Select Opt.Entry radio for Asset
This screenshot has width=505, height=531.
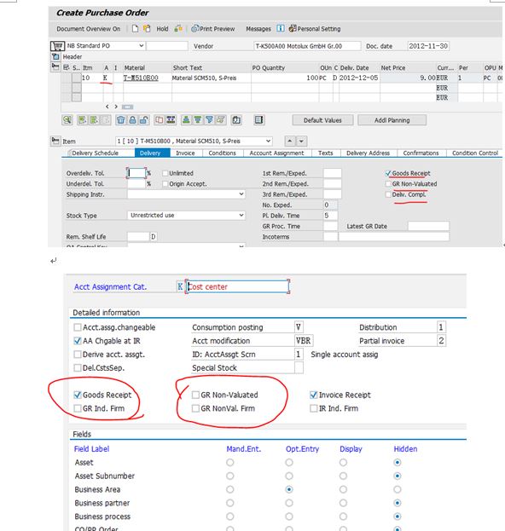(x=289, y=462)
